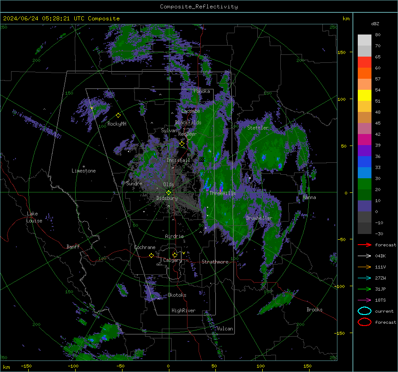The width and height of the screenshot is (398, 372).
Task: Click the Strathmore city label
Action: pos(215,262)
